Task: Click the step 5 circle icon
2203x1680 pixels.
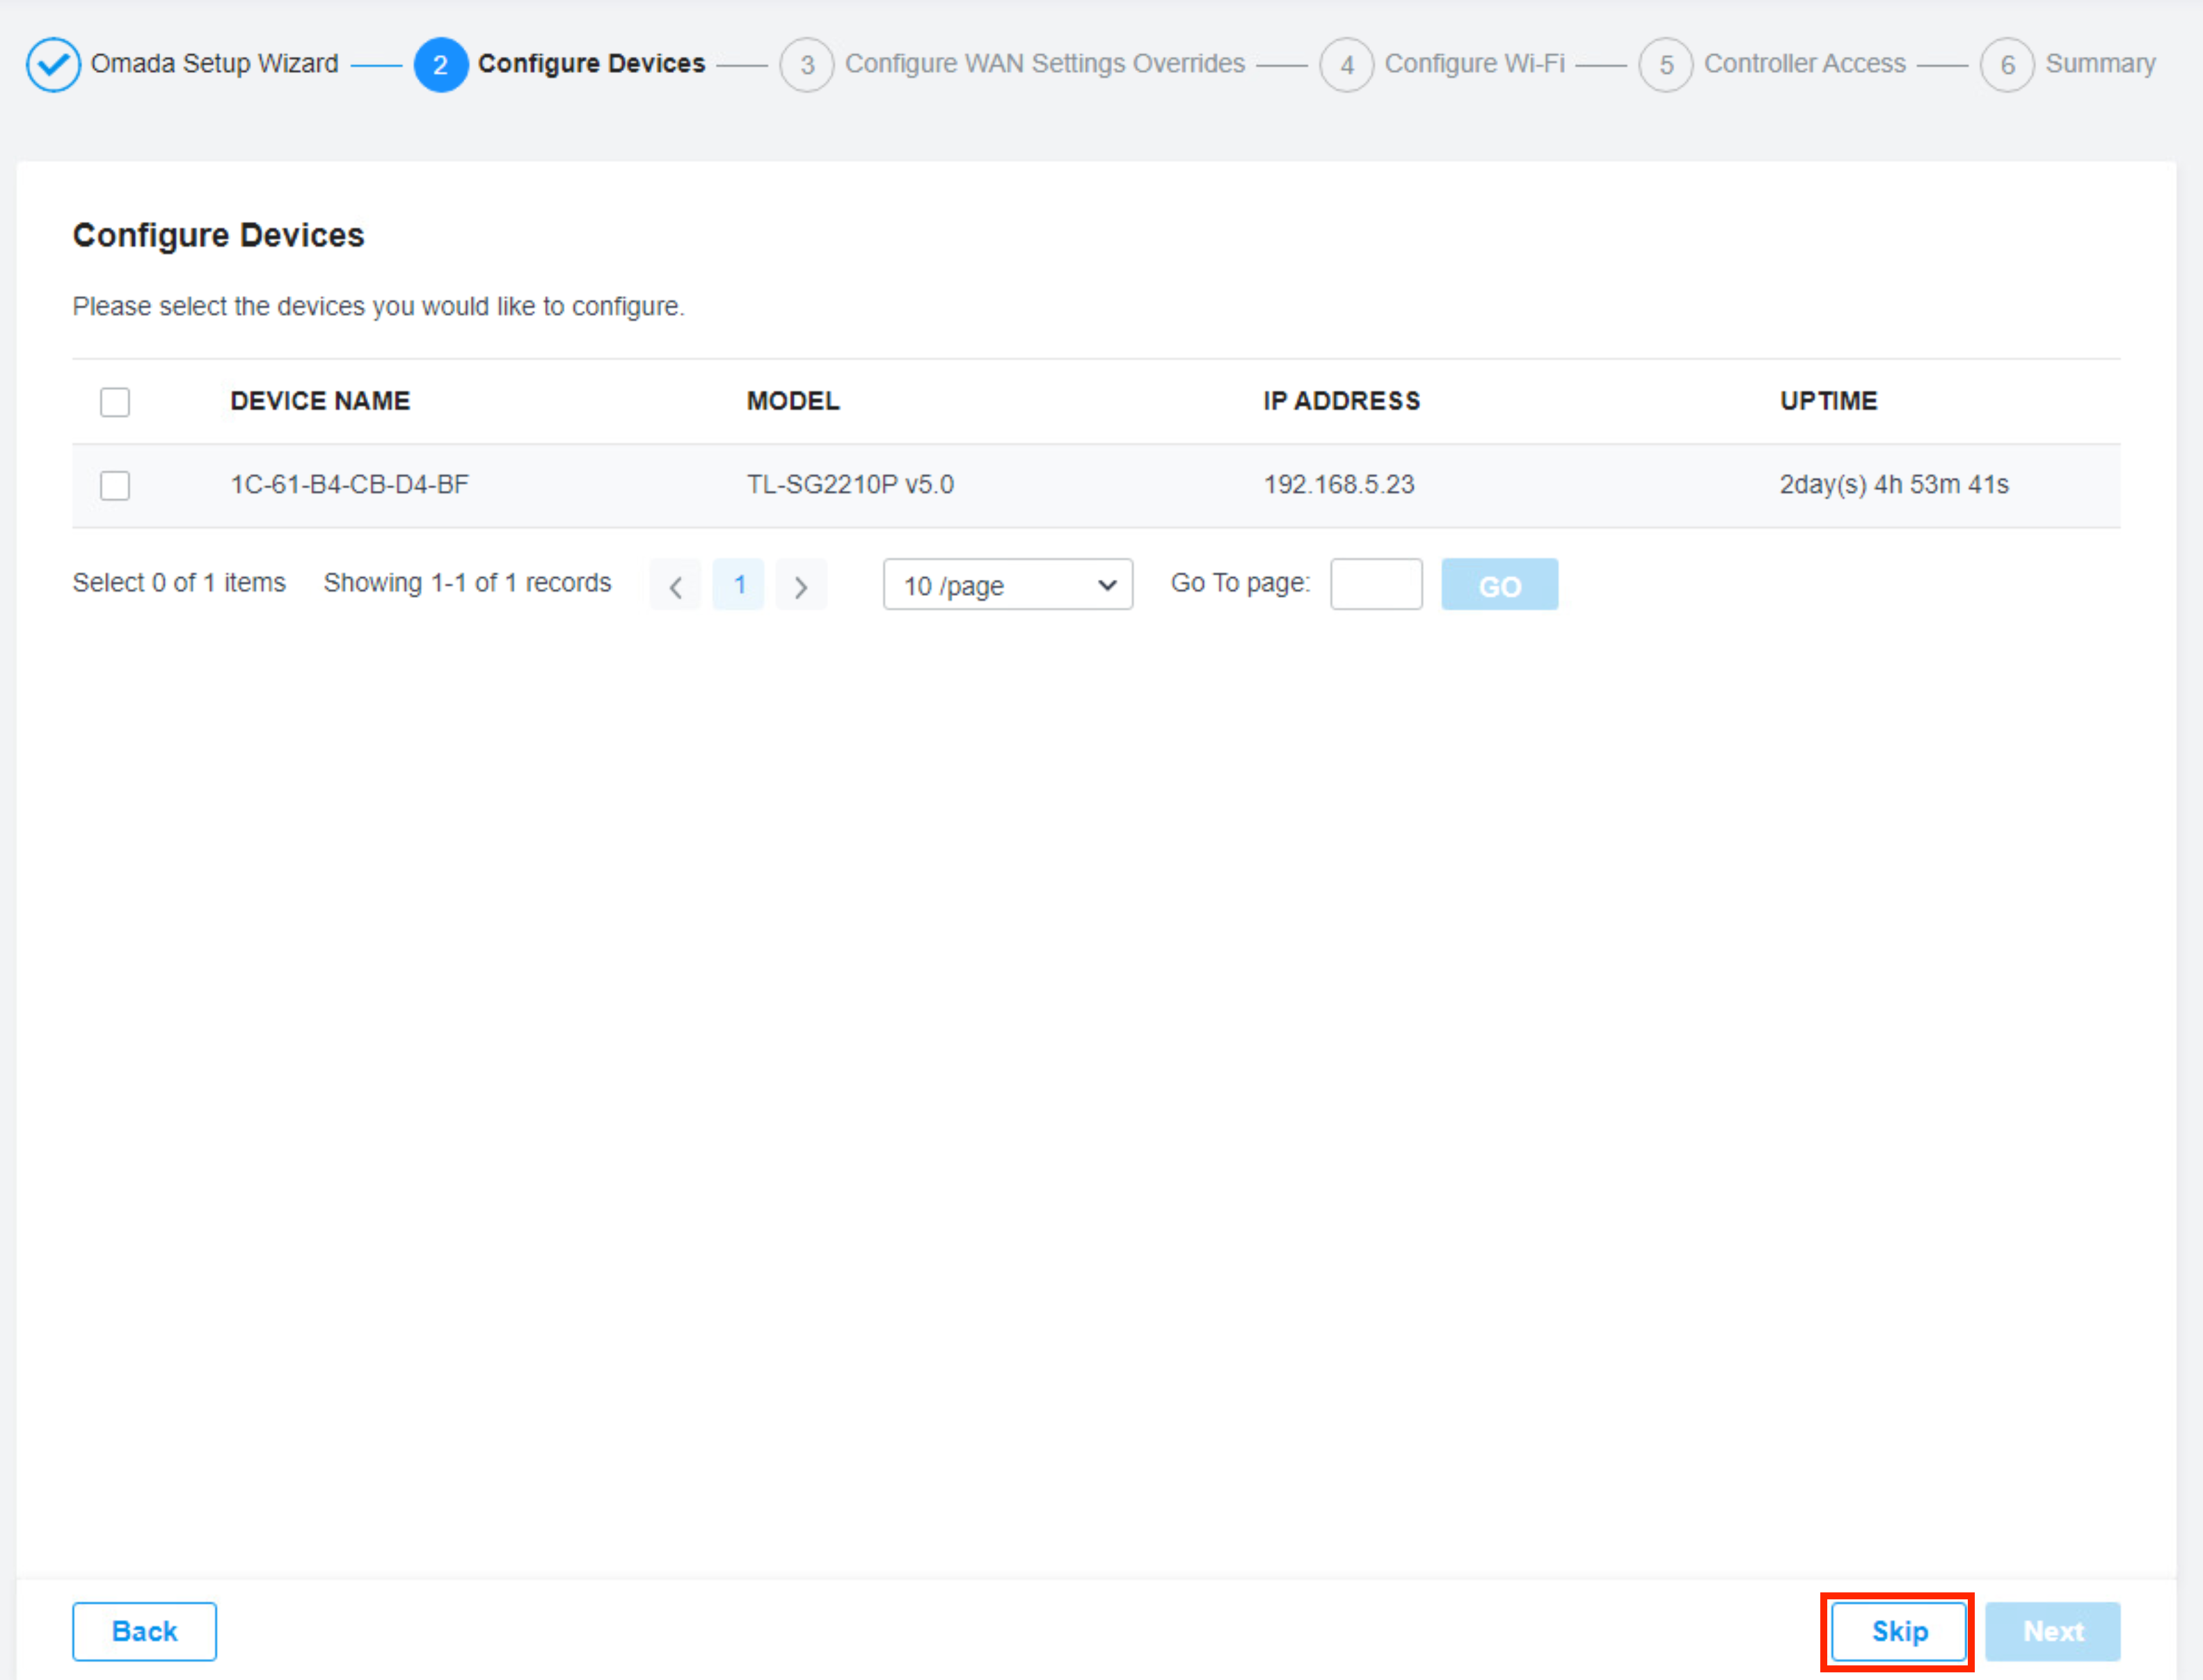Action: click(x=1666, y=65)
